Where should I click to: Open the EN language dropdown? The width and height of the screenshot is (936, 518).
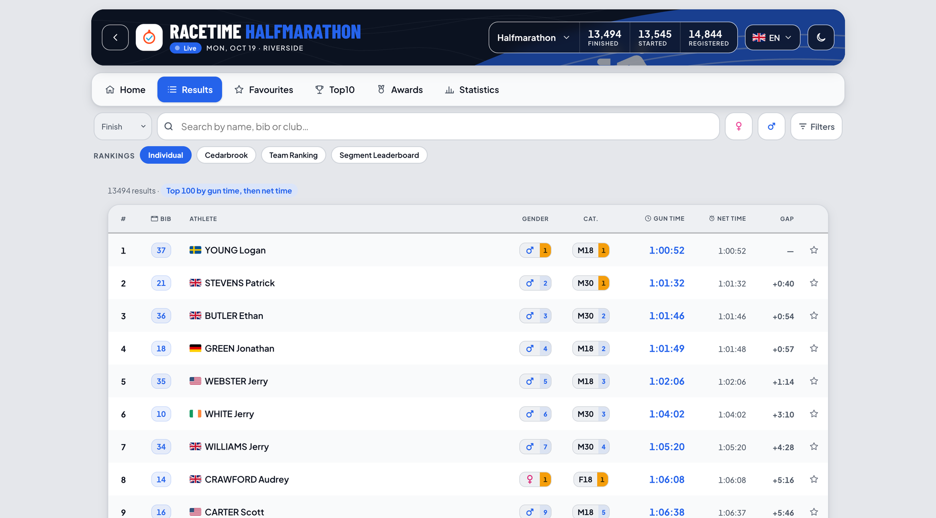point(773,37)
